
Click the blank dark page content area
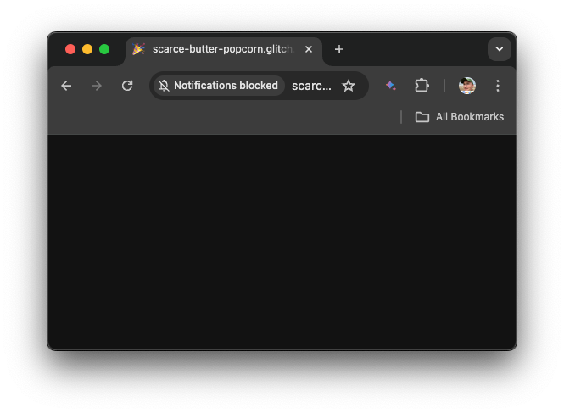click(282, 242)
